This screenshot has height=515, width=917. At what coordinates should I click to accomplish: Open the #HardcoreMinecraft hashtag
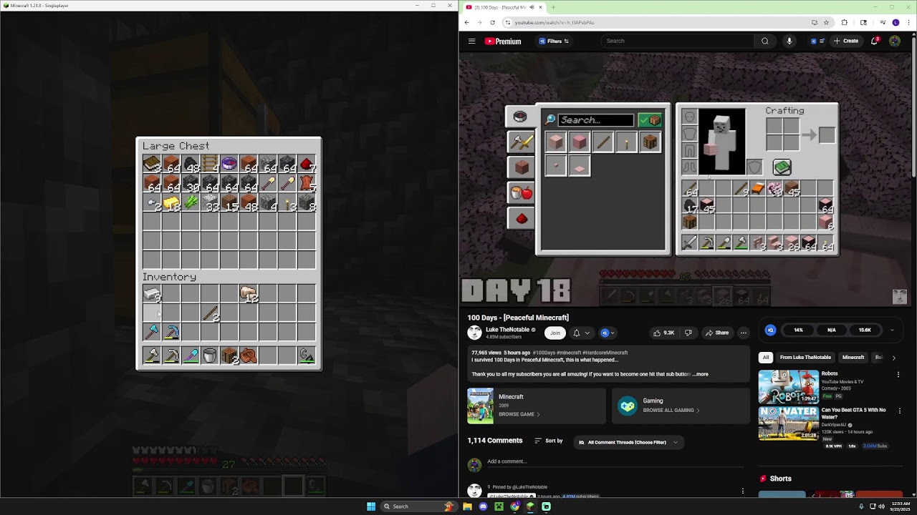pos(605,353)
